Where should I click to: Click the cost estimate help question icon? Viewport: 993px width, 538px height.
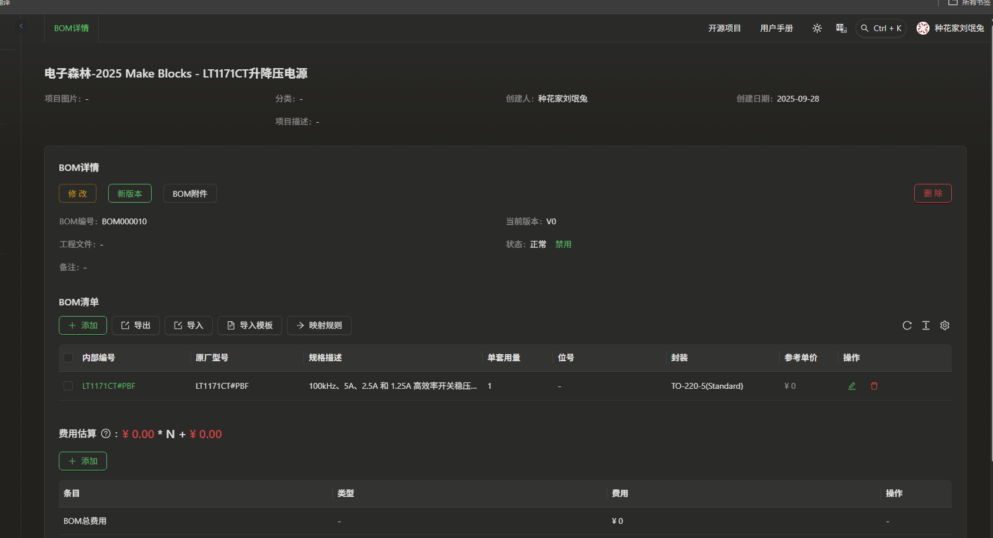pyautogui.click(x=106, y=434)
